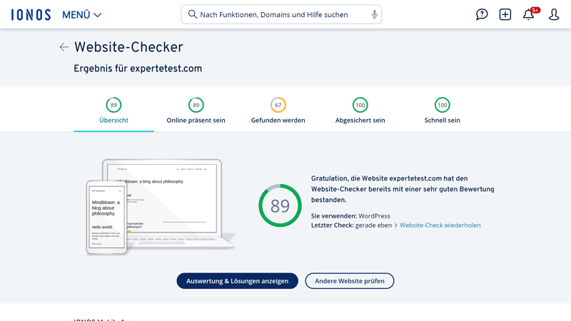Open the help chat icon
Screen dimensions: 571x321
click(482, 14)
